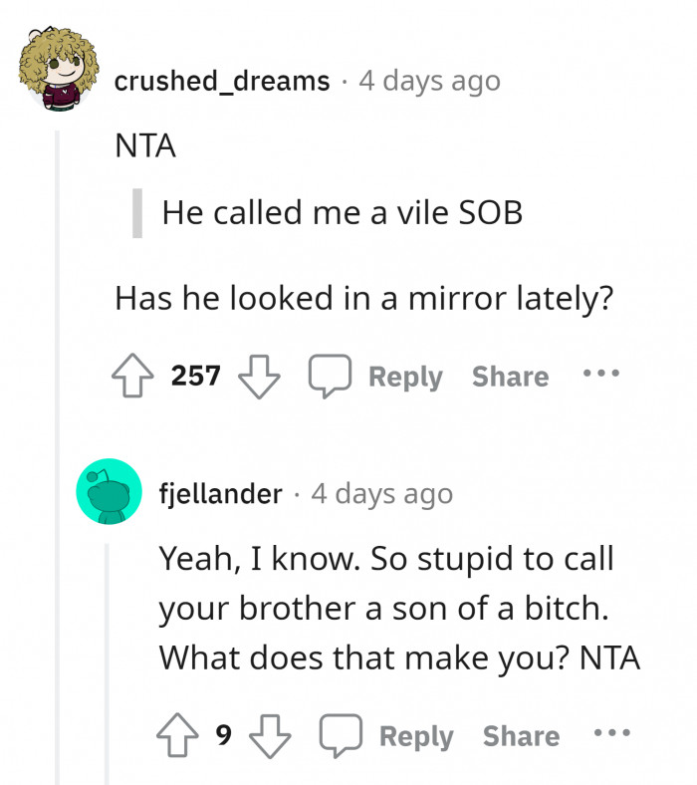Click fjellander's green Snoo avatar

pyautogui.click(x=108, y=490)
